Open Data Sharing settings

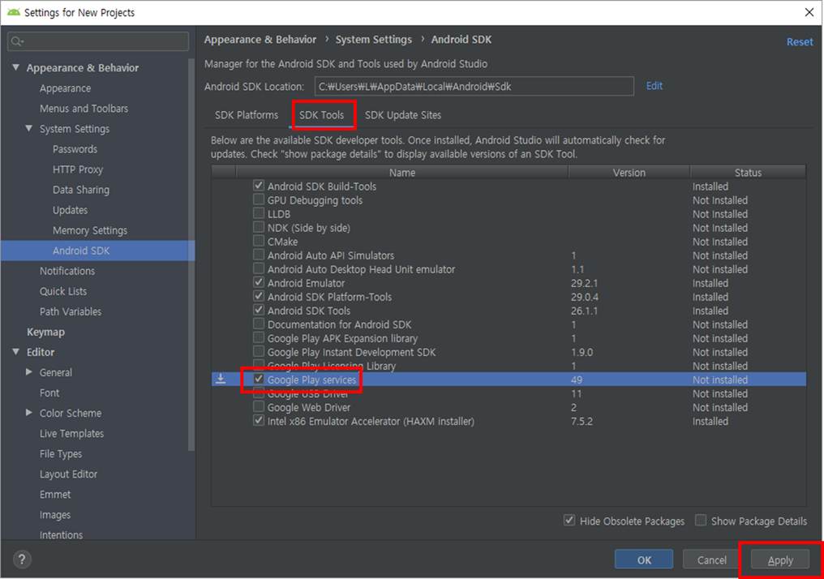point(81,190)
